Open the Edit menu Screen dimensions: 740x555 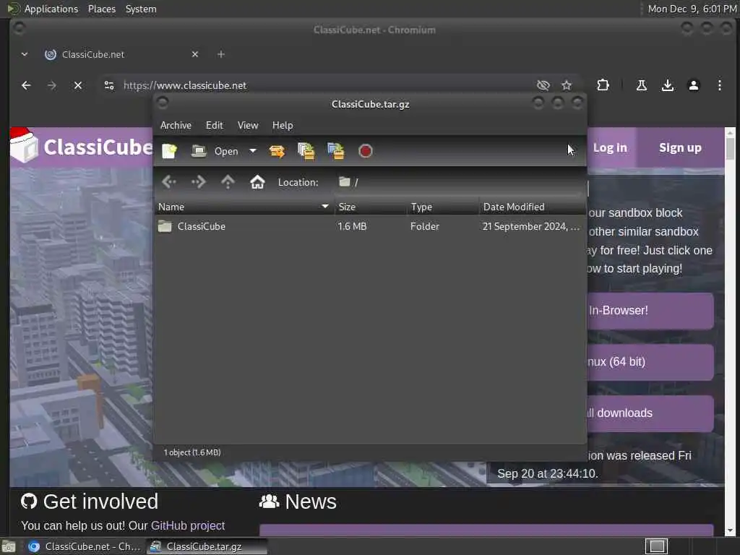tap(214, 125)
